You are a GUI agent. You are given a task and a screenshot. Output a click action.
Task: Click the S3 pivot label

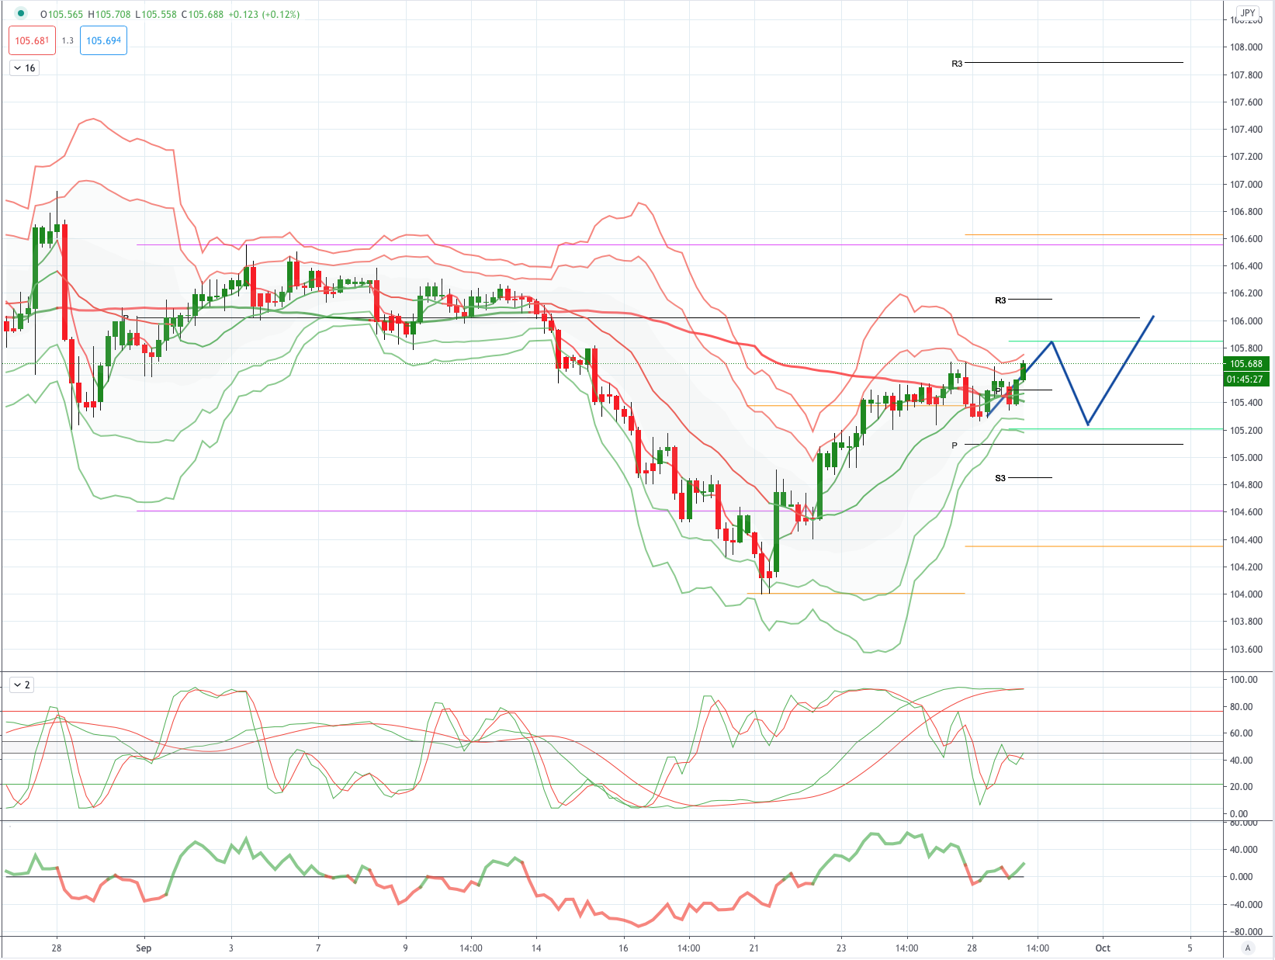click(x=1000, y=478)
